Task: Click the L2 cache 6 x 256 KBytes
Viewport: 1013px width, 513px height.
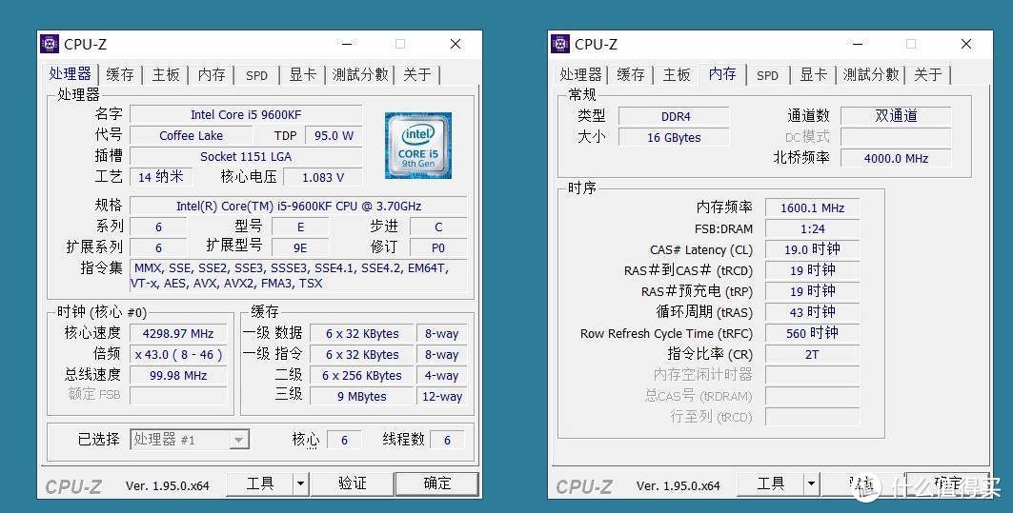Action: (362, 376)
